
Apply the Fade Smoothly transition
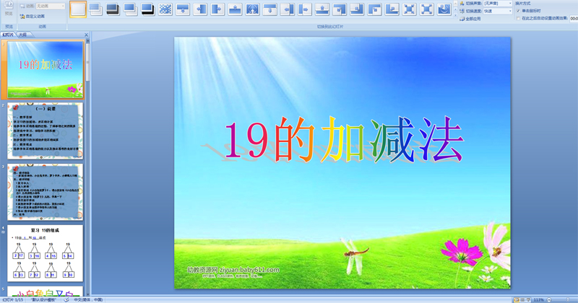pyautogui.click(x=95, y=9)
